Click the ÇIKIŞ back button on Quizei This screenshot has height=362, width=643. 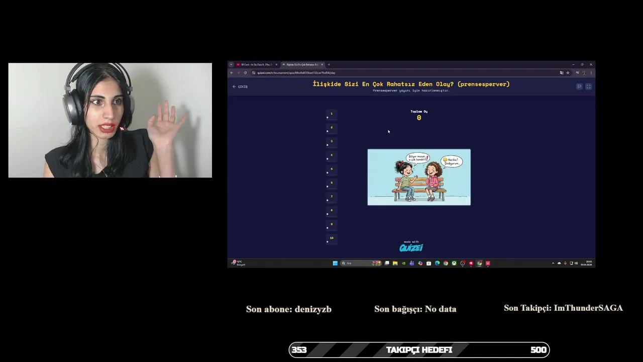pos(240,86)
